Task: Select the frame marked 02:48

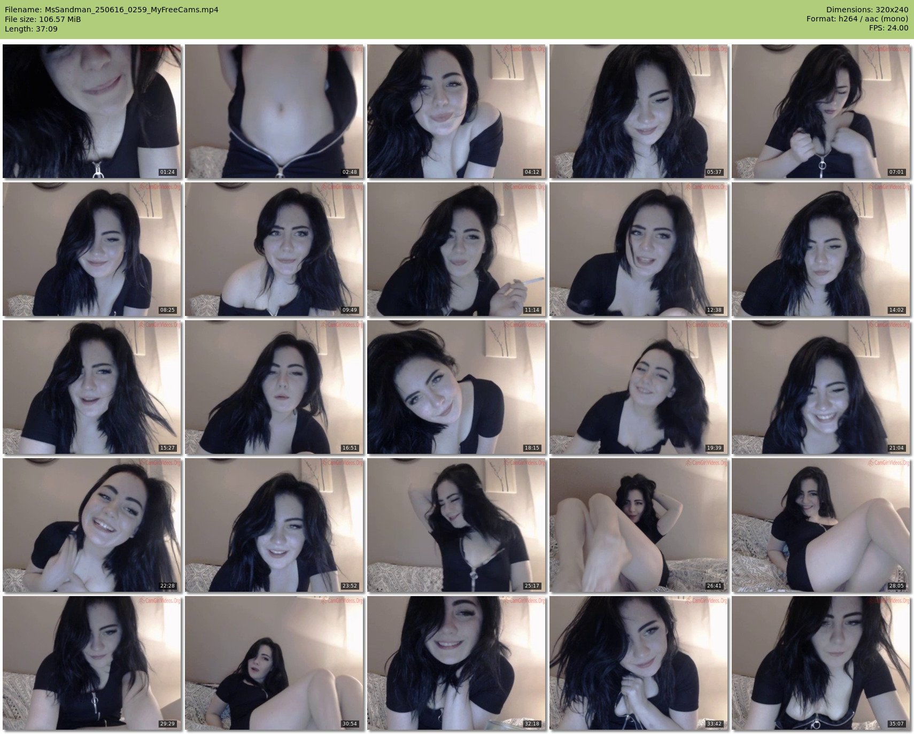Action: (x=274, y=111)
